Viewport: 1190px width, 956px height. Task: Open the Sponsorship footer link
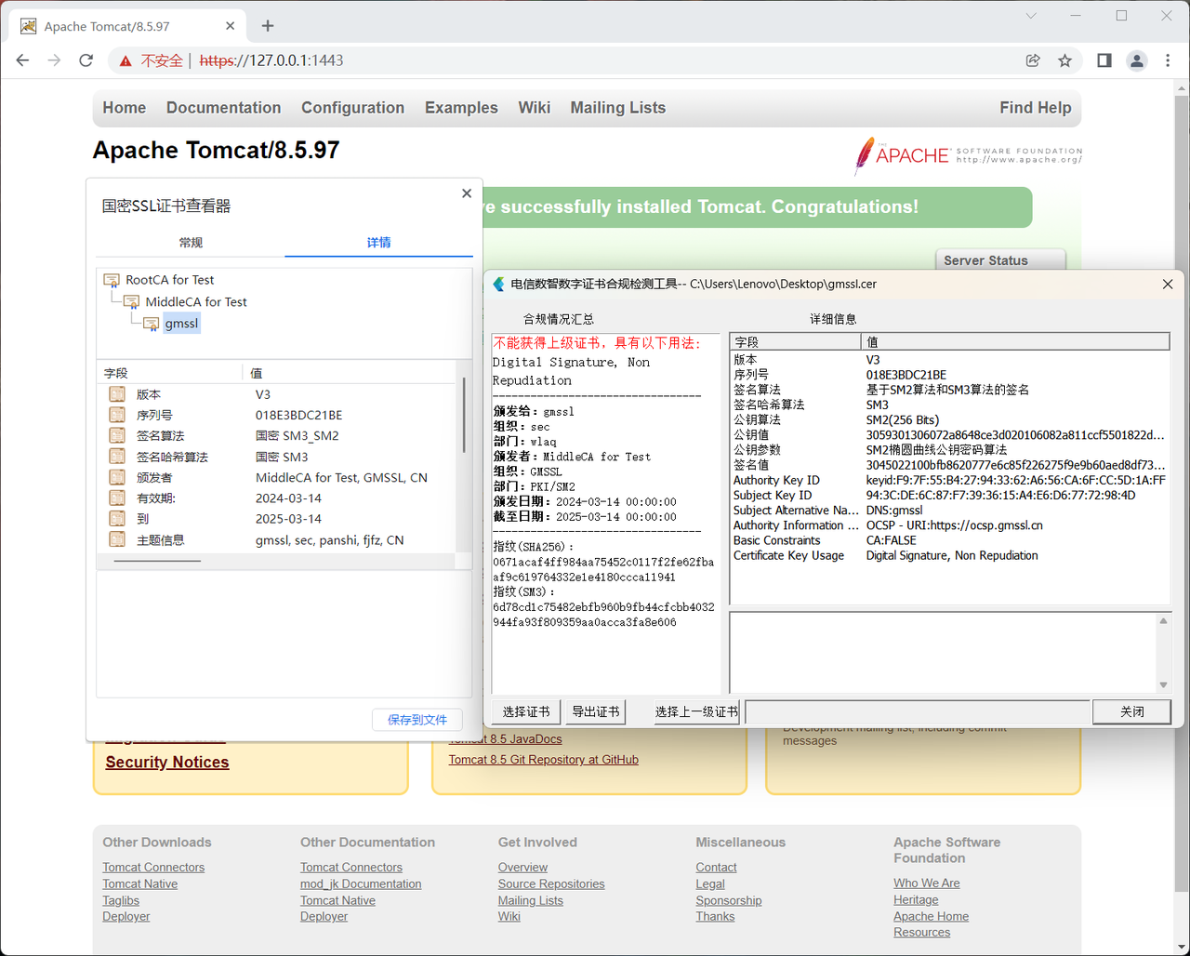729,900
